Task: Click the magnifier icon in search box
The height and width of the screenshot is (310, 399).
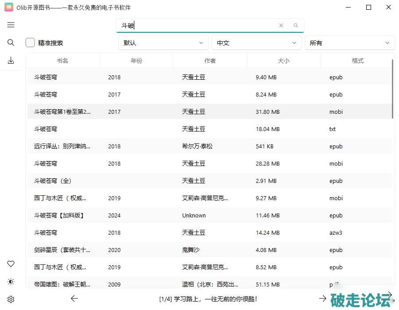Action: coord(296,26)
